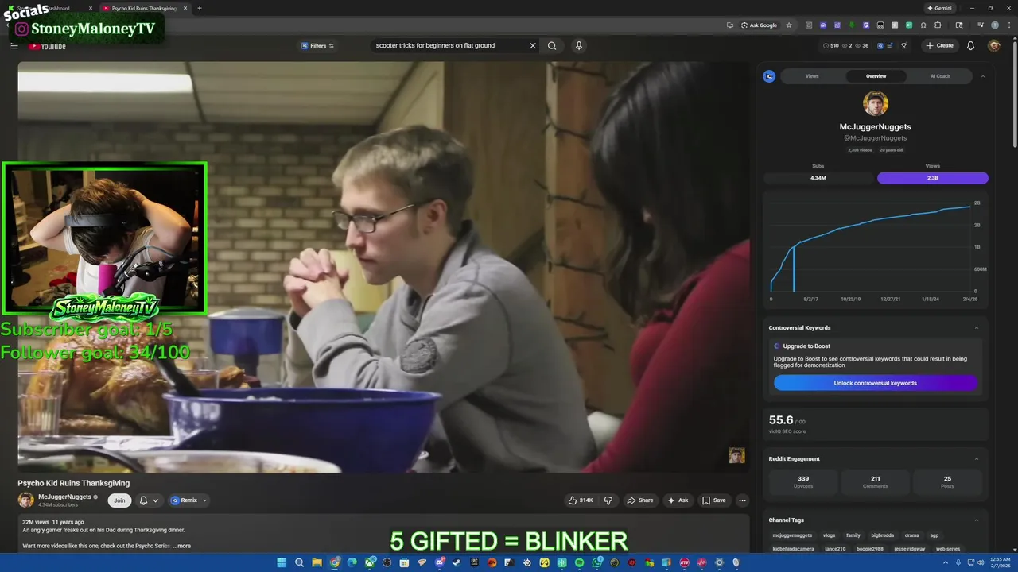
Task: Like the video (314K thumbs up)
Action: click(581, 500)
